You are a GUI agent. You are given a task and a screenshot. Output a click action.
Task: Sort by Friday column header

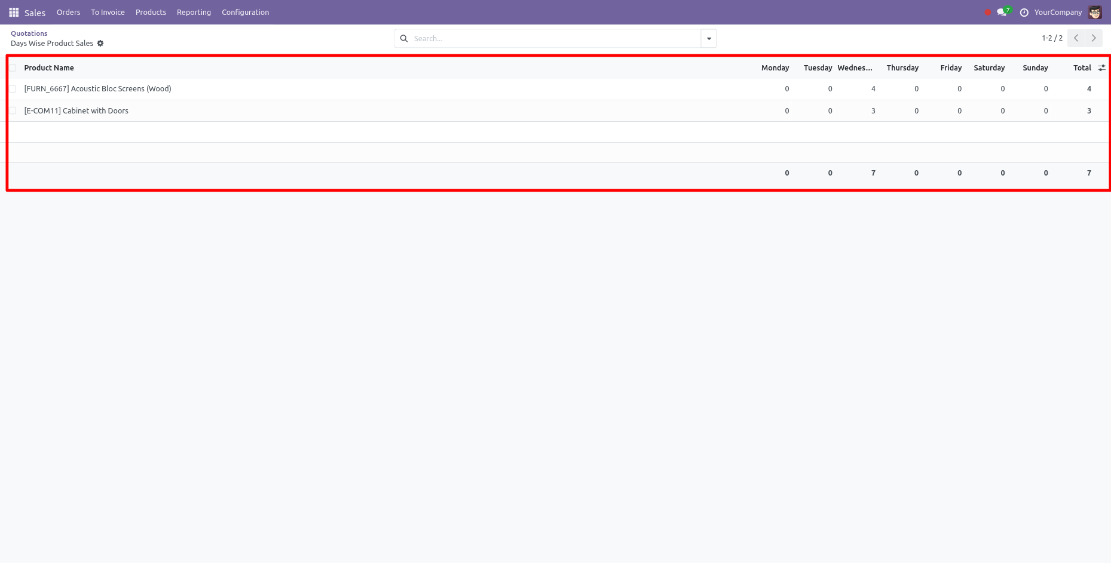tap(951, 68)
